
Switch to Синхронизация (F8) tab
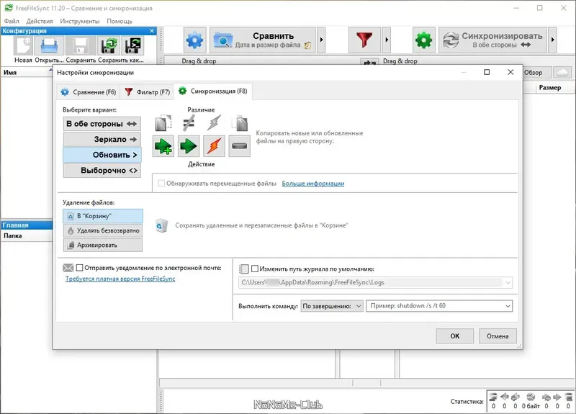point(213,91)
